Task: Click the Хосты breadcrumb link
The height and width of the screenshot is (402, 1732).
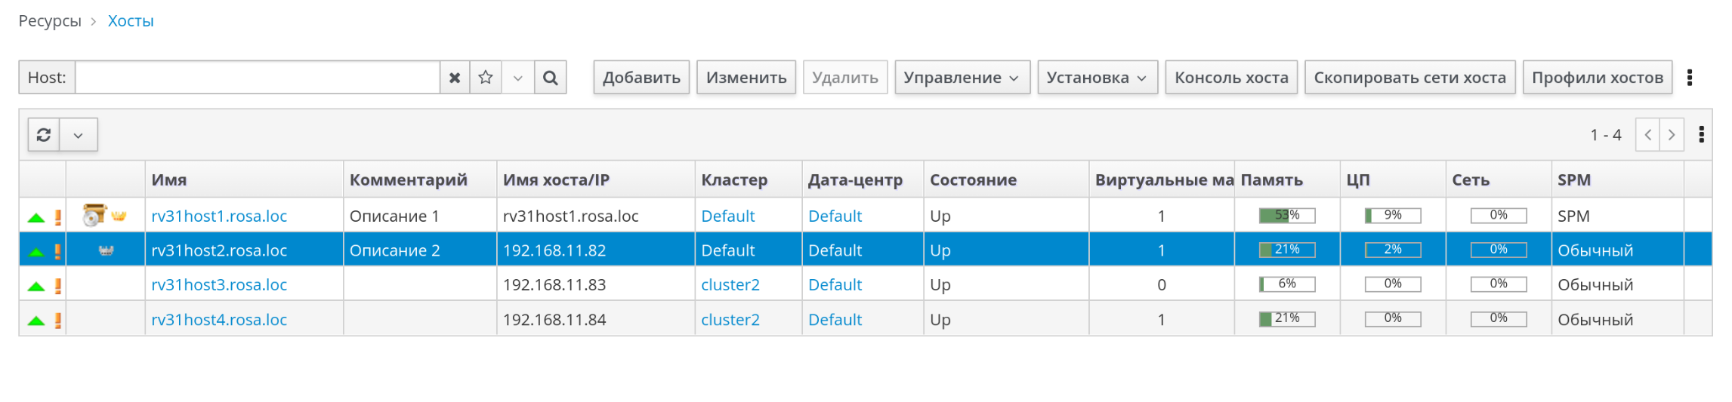Action: 131,21
